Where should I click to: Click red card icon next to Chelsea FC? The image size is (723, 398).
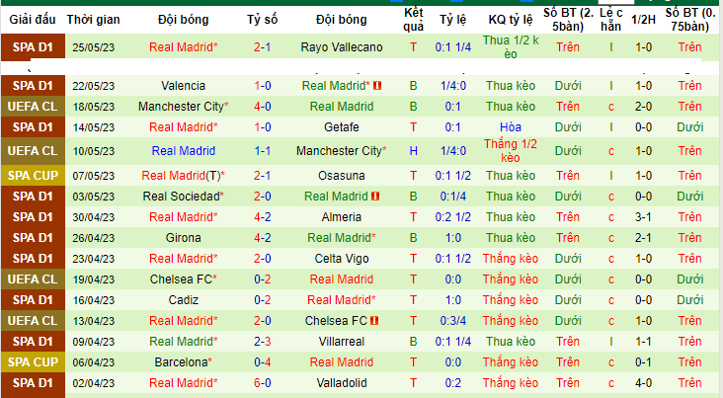[x=374, y=321]
